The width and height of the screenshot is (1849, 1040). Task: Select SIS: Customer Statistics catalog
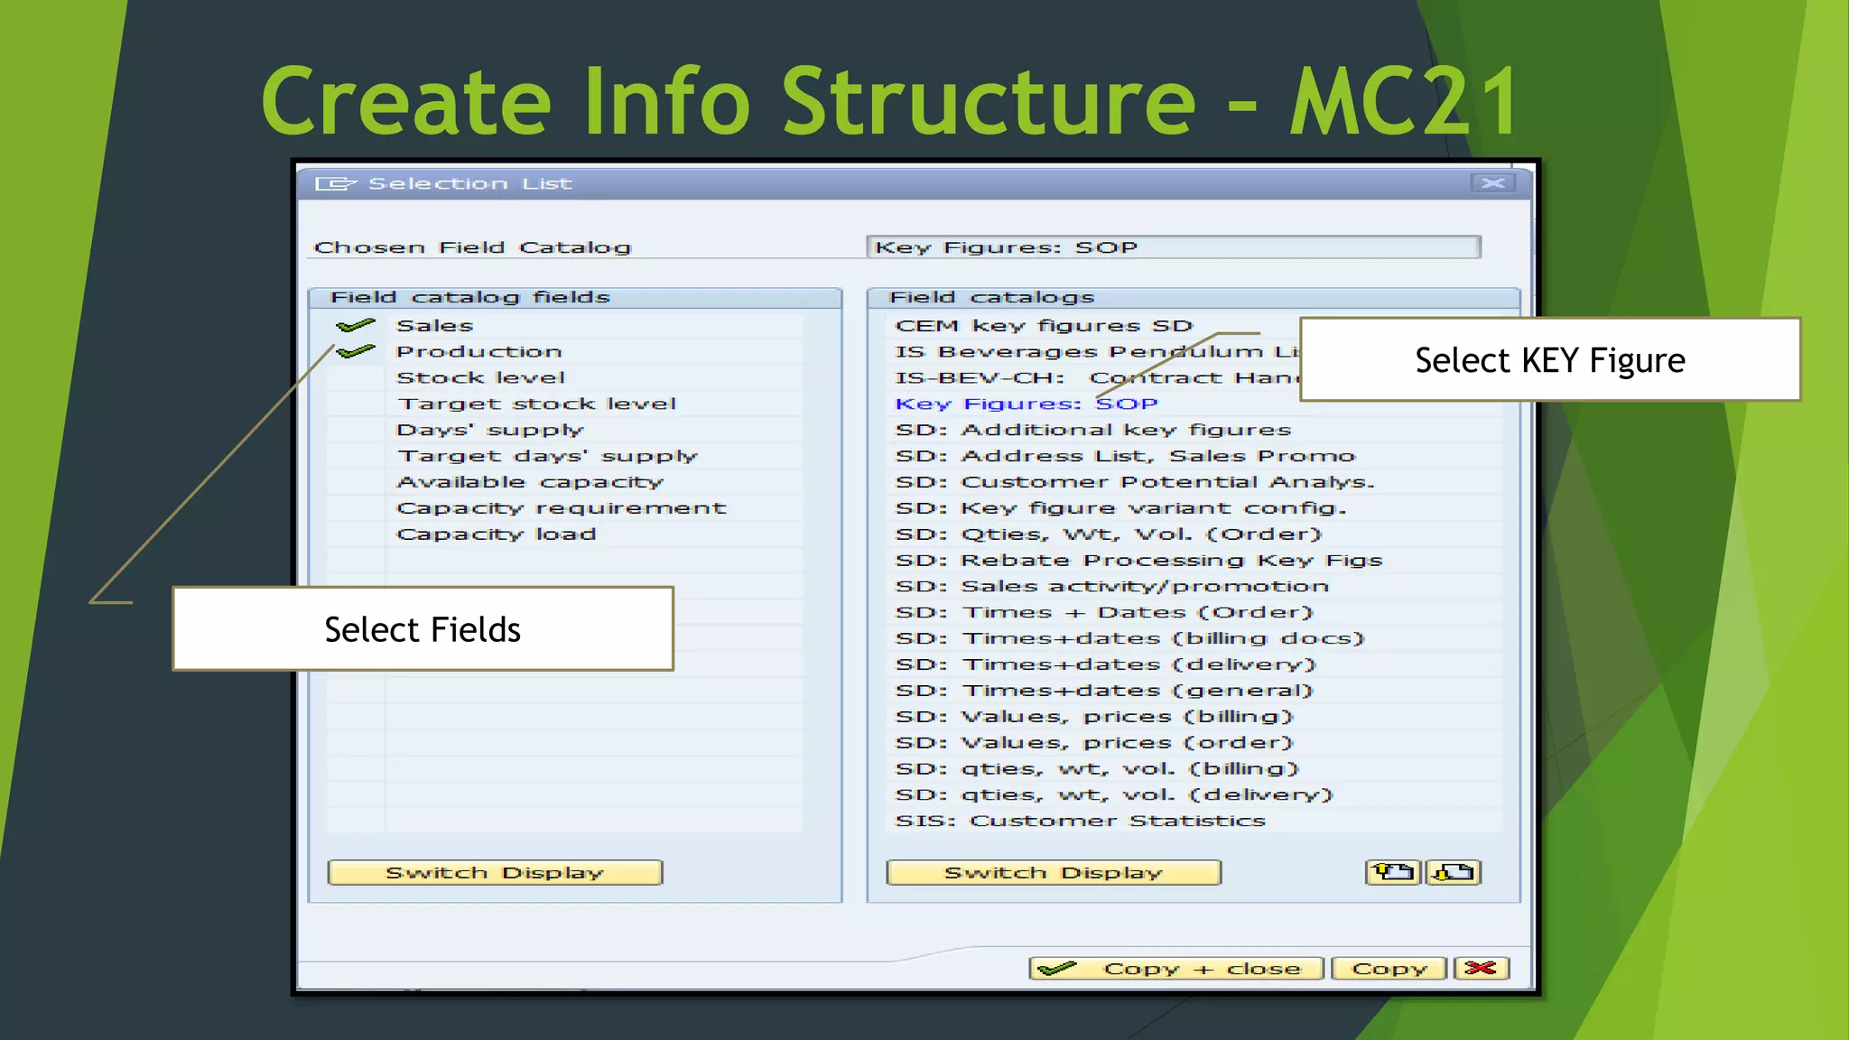[1080, 822]
